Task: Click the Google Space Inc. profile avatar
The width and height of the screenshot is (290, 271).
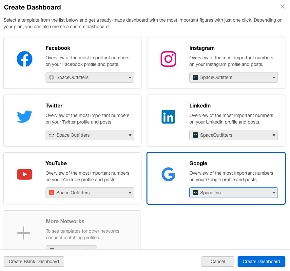Action: (x=195, y=193)
